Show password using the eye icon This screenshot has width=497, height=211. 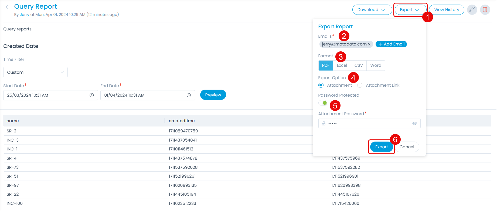pyautogui.click(x=414, y=123)
